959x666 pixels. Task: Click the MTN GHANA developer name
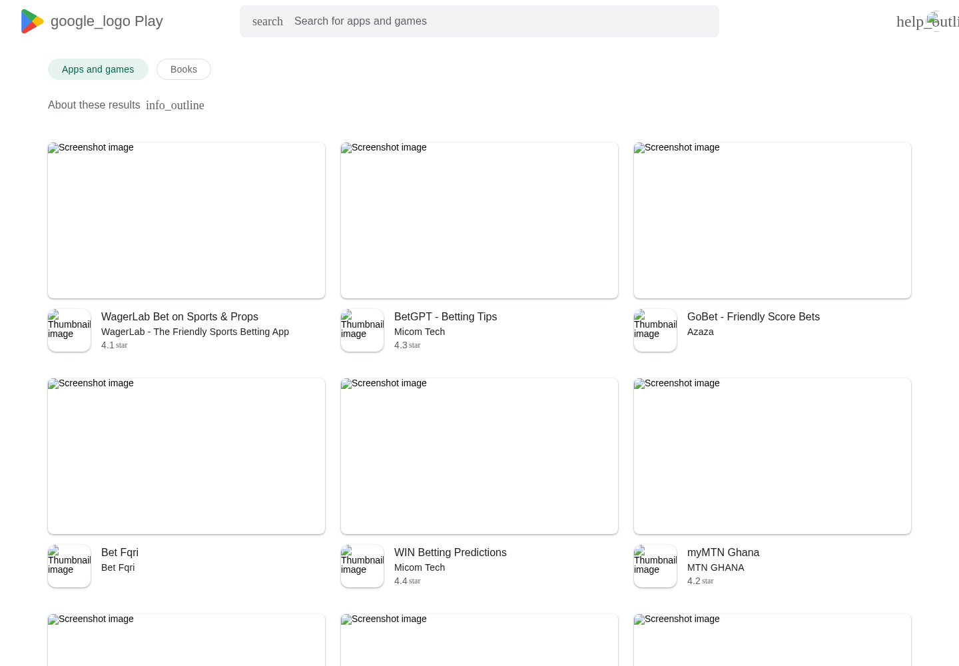716,567
